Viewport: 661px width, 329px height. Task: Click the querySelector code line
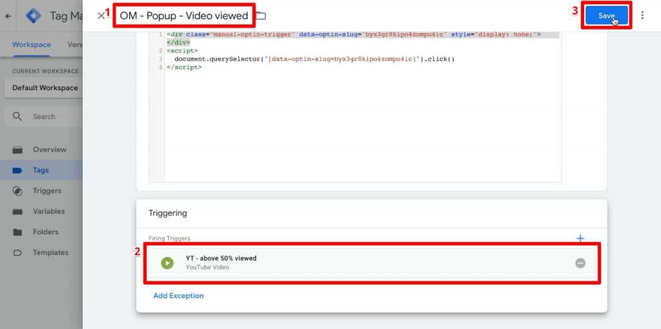coord(314,59)
